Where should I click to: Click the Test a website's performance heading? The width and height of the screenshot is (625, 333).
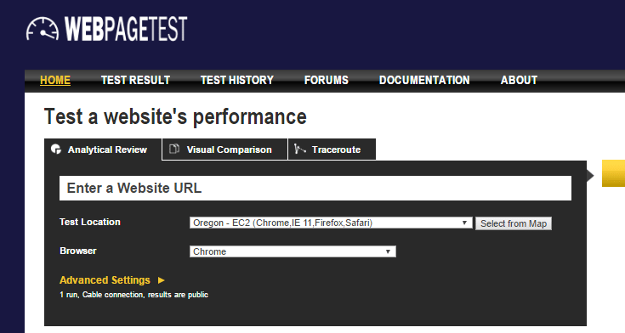[175, 116]
